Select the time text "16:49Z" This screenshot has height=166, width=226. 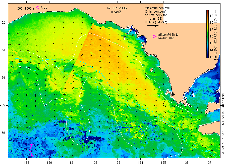[116, 12]
